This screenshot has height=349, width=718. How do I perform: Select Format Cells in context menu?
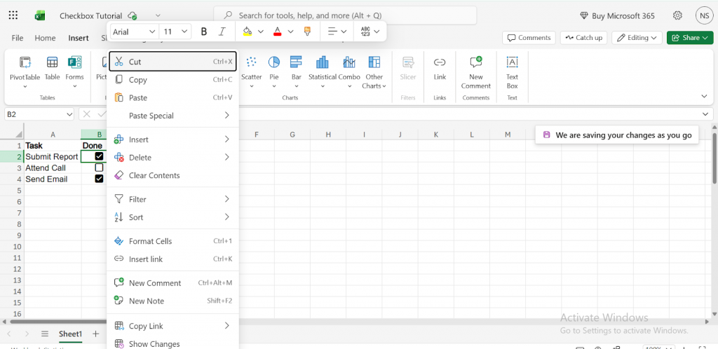150,241
